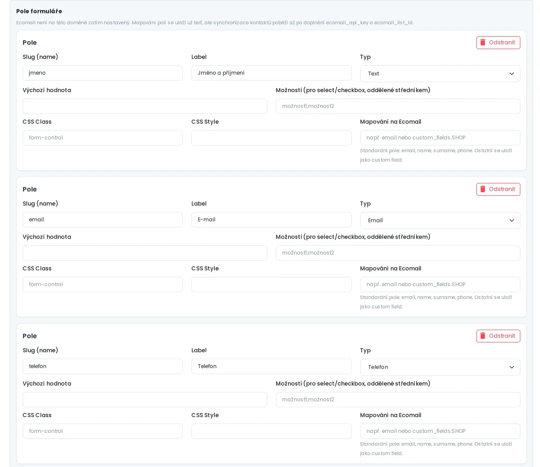The height and width of the screenshot is (467, 540).
Task: Click the Odstranit label for email field
Action: tap(502, 189)
